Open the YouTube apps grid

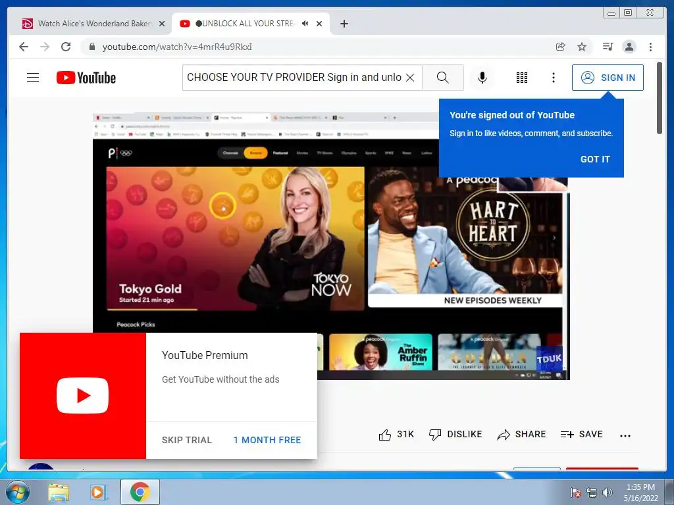[x=522, y=78]
